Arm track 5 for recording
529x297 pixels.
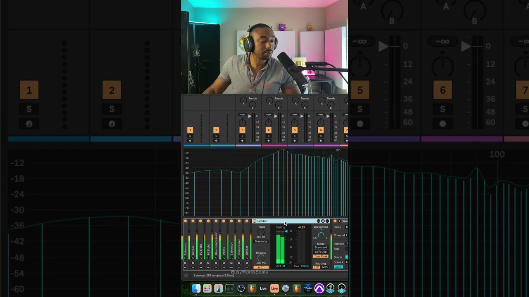pyautogui.click(x=294, y=141)
